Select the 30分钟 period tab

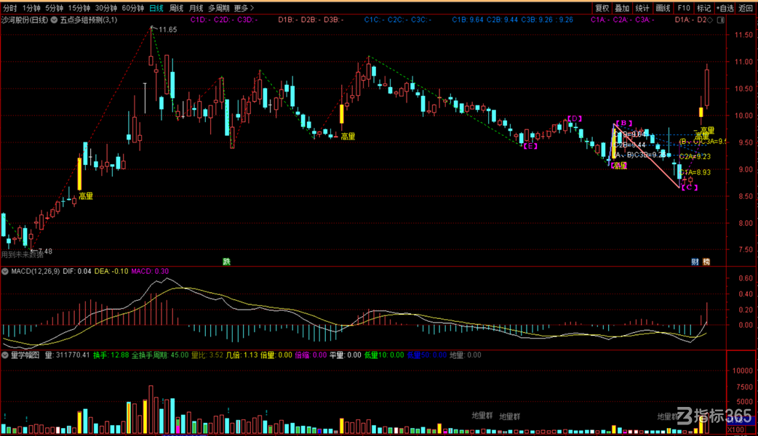point(106,8)
